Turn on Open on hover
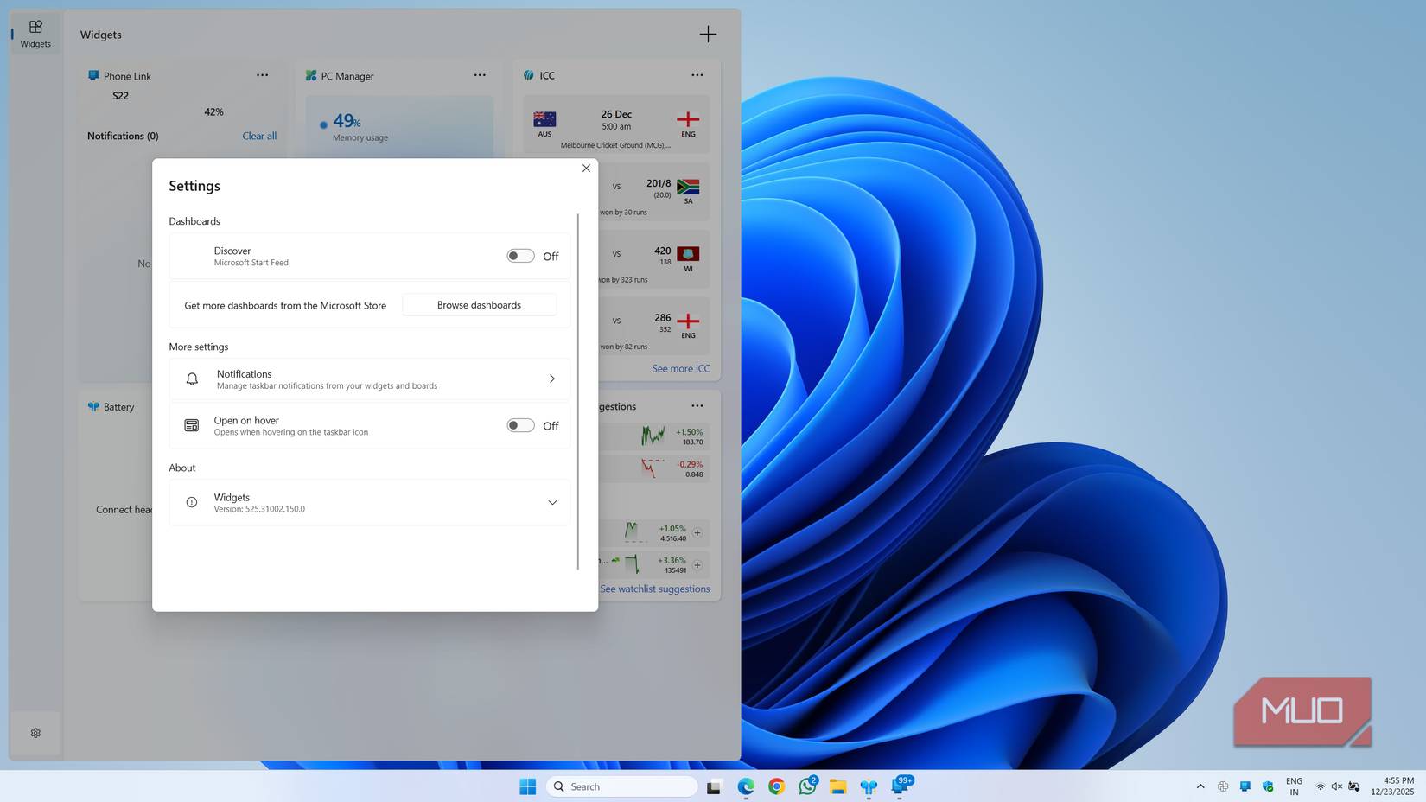 (520, 425)
